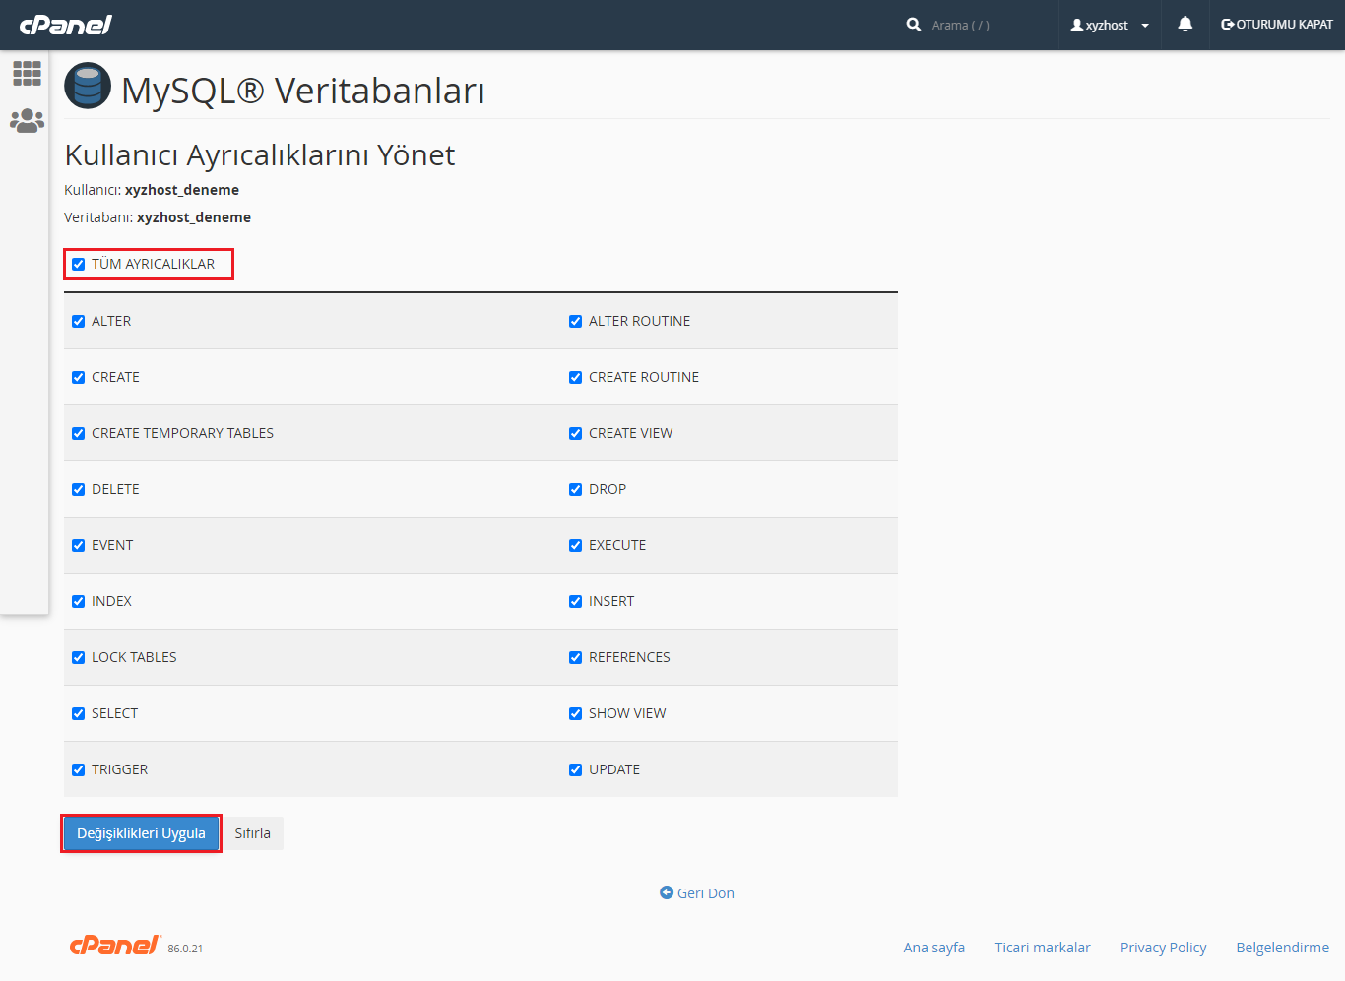The width and height of the screenshot is (1345, 981).
Task: Expand the xyzhost user dropdown
Action: coord(1110,25)
